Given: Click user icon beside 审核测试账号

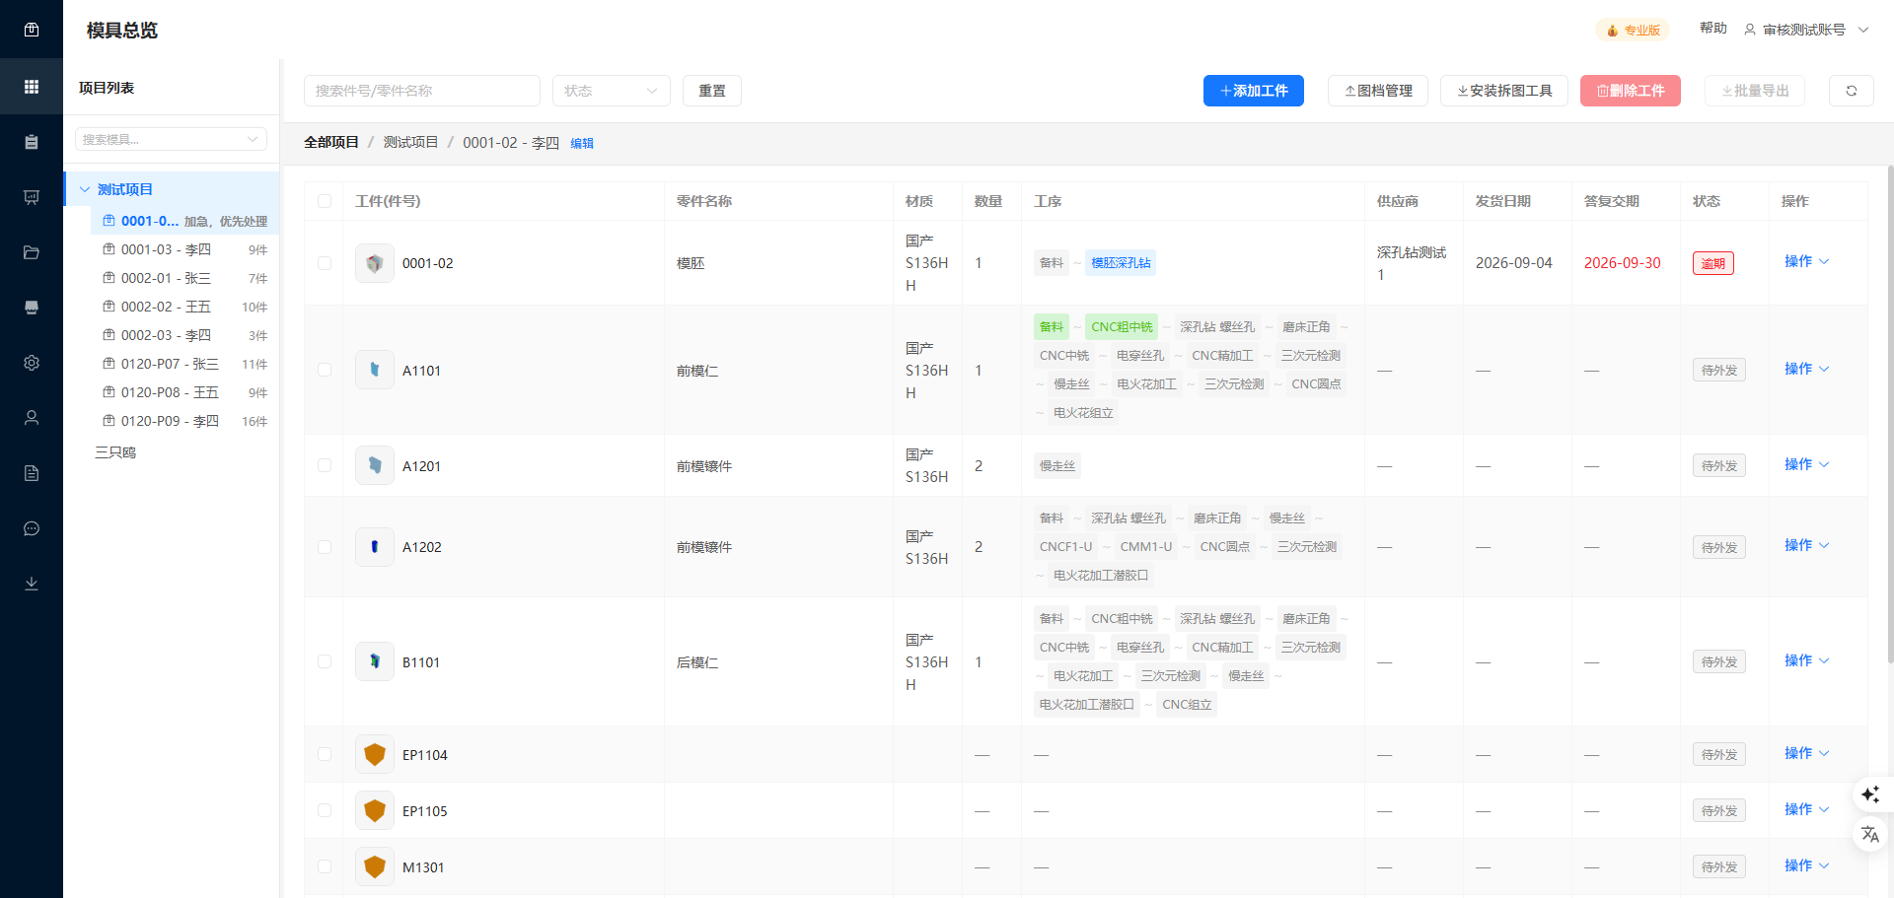Looking at the screenshot, I should tap(1750, 30).
